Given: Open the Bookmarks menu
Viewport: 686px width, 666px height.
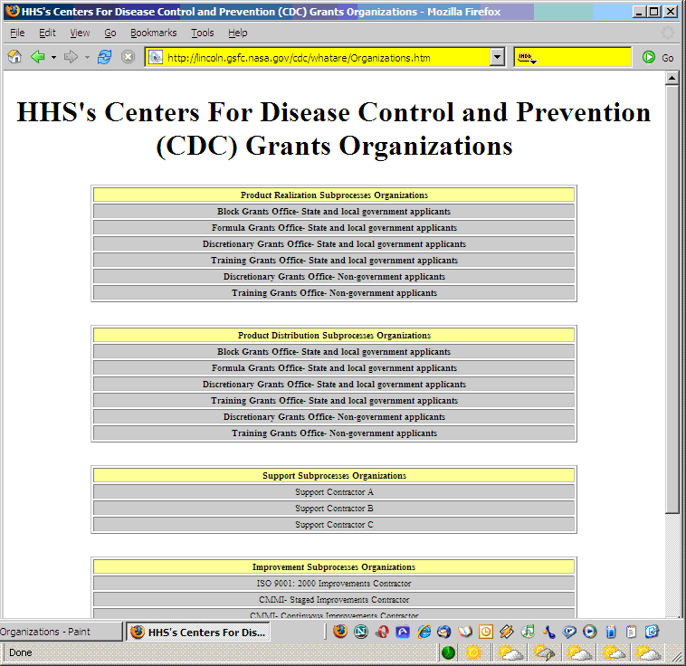Looking at the screenshot, I should pos(153,33).
